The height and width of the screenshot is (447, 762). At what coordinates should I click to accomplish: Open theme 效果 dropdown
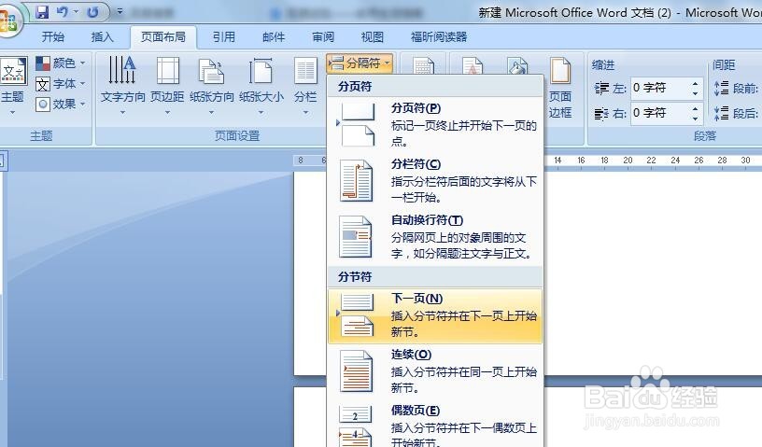click(61, 104)
